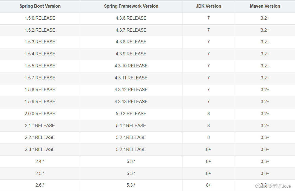
Task: Click the 4.3.7.RELEASE framework cell
Action: (x=131, y=30)
